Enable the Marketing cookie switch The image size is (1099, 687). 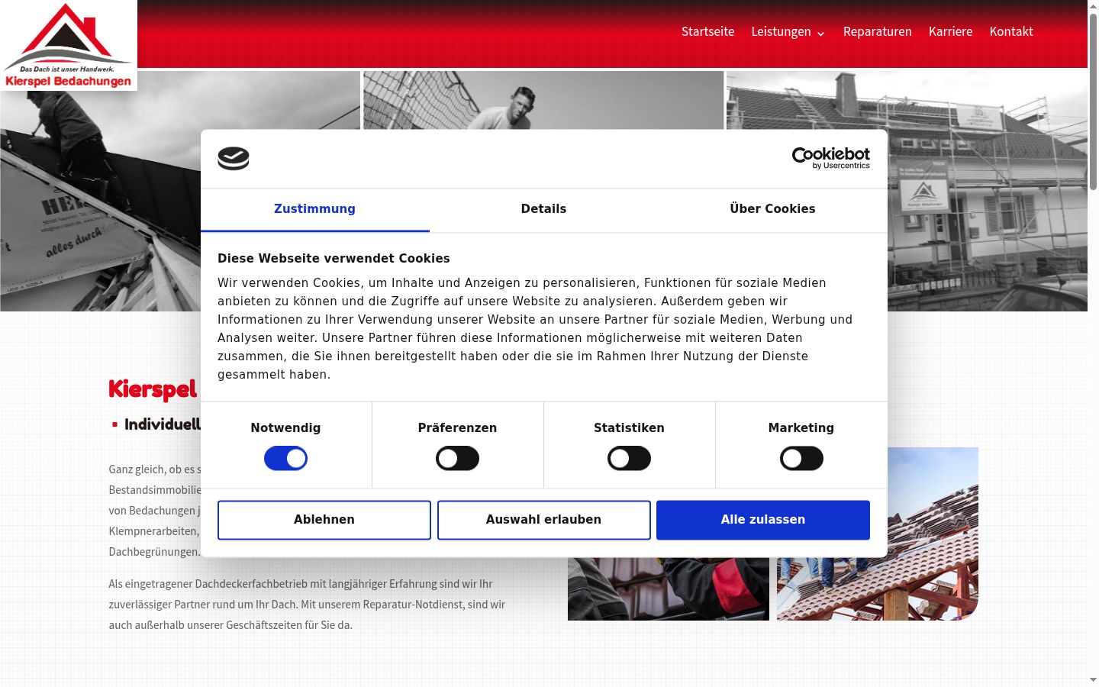[801, 459]
